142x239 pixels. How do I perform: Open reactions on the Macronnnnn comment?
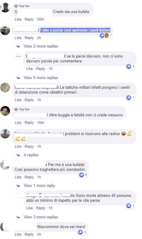coord(82,232)
